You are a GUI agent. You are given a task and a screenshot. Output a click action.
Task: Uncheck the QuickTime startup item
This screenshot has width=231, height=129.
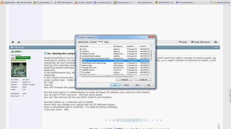[x=80, y=52]
